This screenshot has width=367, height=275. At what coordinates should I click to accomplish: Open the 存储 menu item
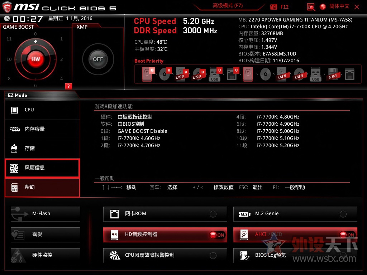(x=42, y=149)
